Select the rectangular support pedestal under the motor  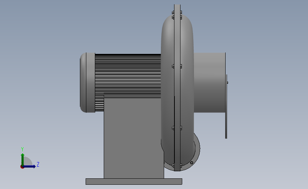134,138
